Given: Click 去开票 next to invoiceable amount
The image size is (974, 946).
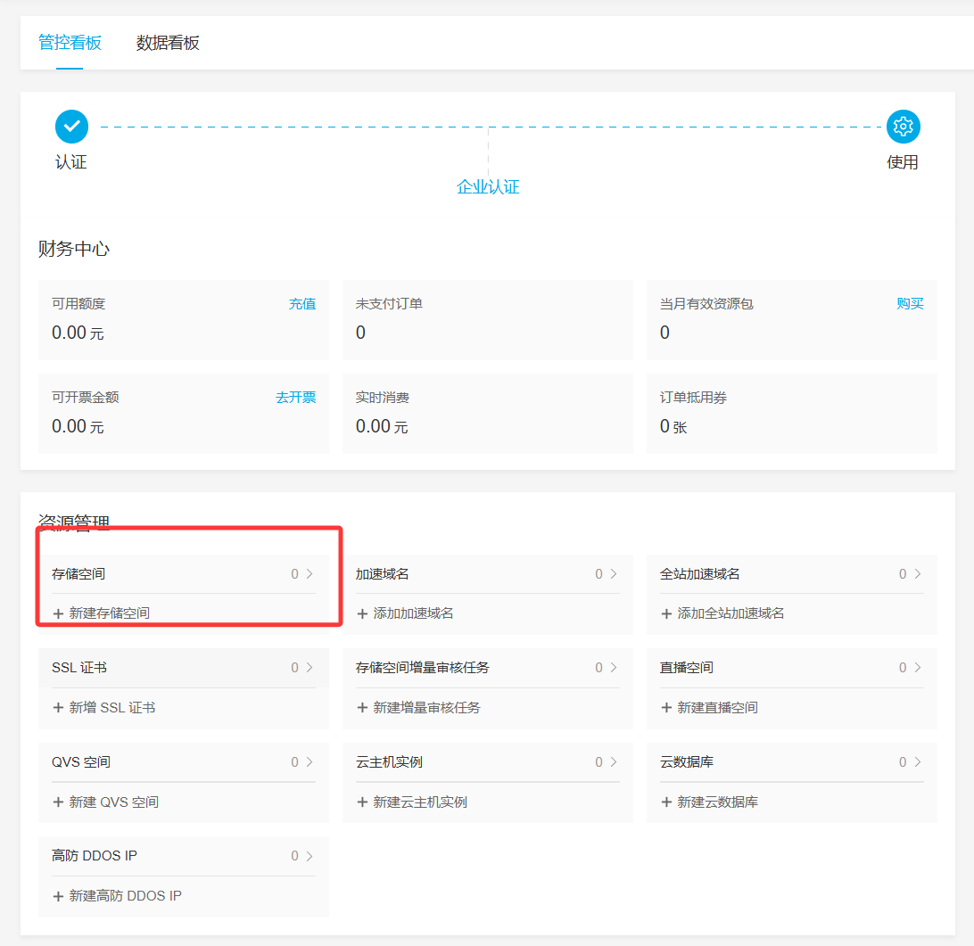Looking at the screenshot, I should 295,398.
